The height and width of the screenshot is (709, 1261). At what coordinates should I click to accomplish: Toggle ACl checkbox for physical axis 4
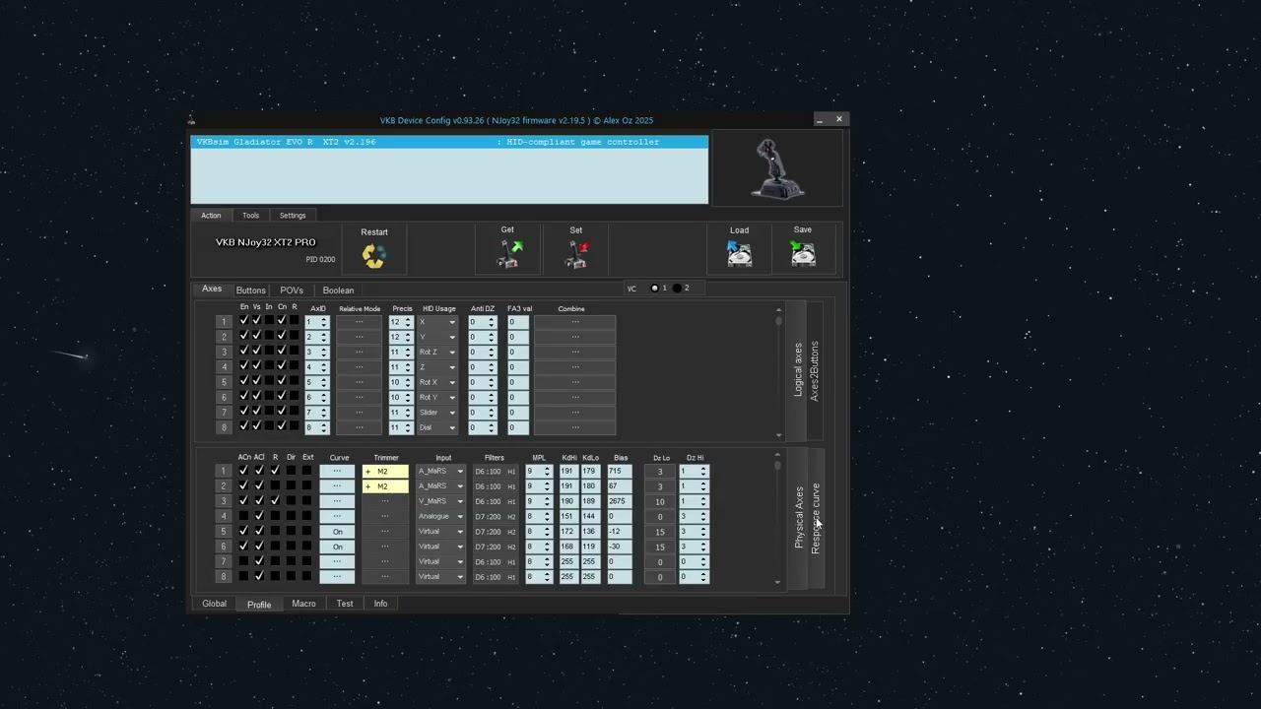(x=259, y=516)
